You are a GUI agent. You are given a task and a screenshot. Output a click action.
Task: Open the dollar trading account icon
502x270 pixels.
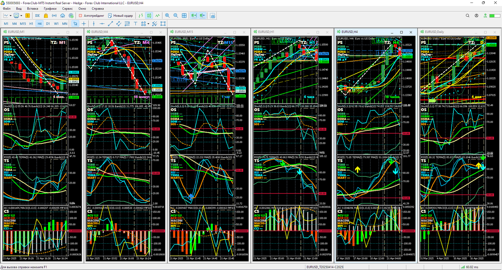click(27, 15)
